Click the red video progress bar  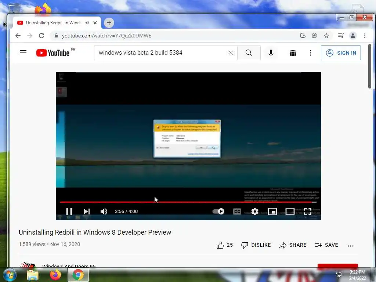click(x=188, y=202)
